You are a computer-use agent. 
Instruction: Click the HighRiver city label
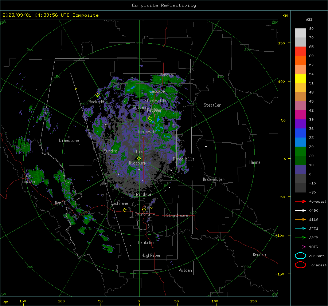click(151, 255)
